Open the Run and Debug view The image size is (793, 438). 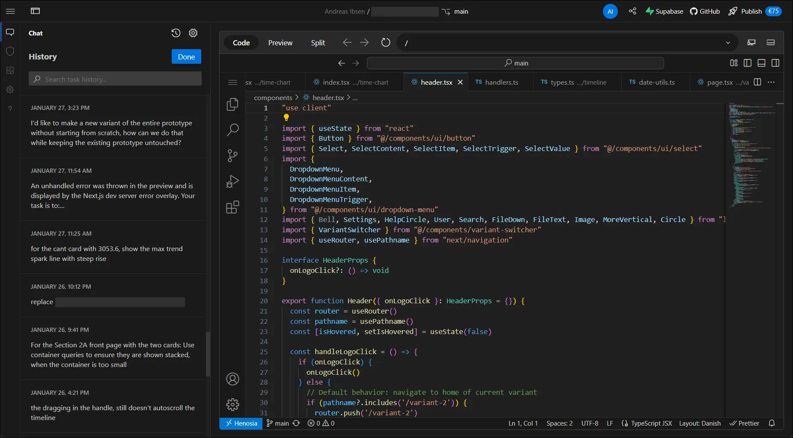tap(233, 181)
